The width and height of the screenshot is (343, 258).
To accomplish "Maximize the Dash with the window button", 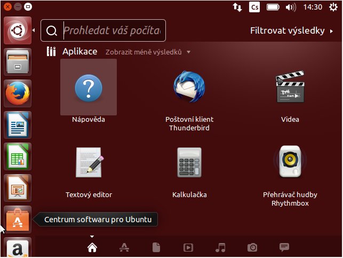I will point(28,7).
